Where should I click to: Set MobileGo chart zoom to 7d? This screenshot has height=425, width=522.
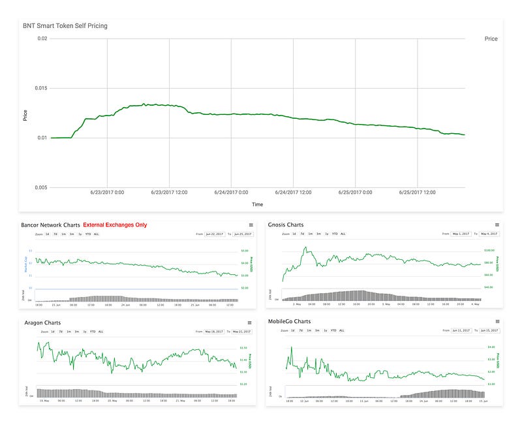(301, 330)
